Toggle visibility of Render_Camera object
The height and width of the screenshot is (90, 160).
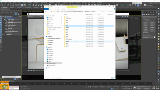tap(6, 30)
